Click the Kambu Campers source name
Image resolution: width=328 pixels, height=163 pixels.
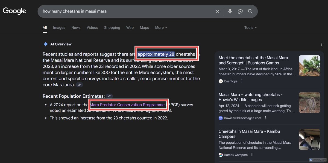point(236,155)
